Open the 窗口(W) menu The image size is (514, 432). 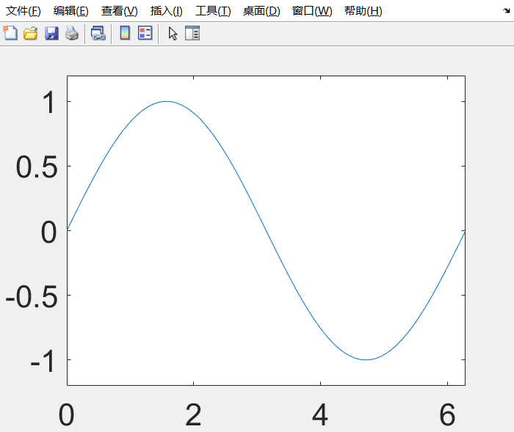point(312,11)
